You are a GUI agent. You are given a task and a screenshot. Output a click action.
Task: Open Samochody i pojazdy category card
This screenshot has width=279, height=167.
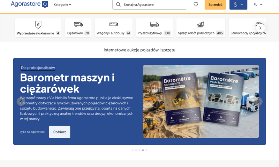(247, 28)
